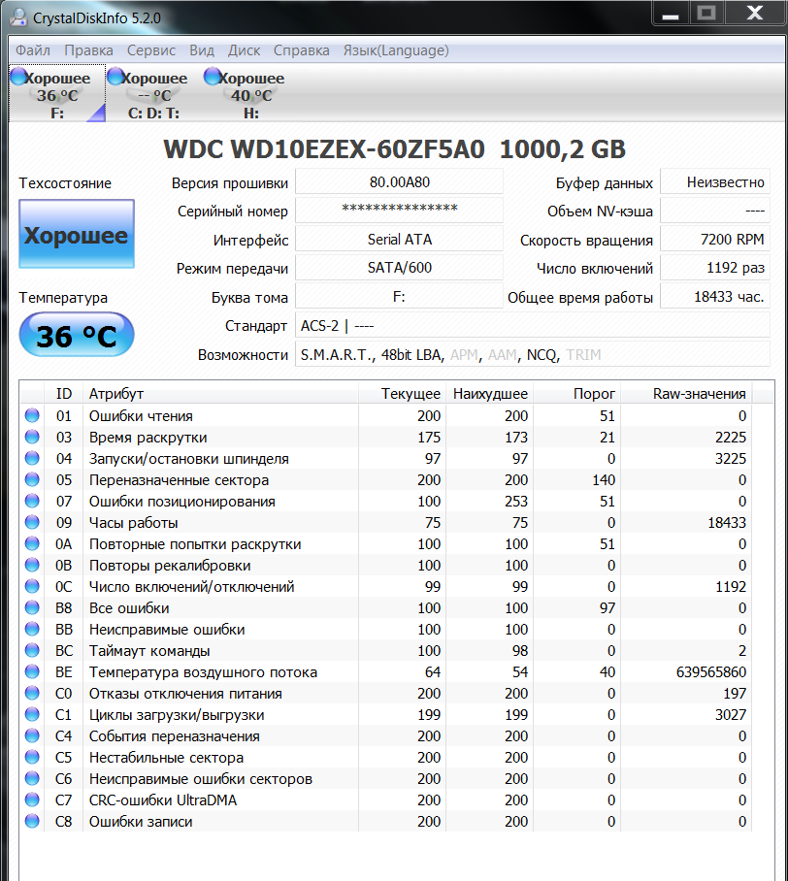
Task: Click status orb for Неисправимые ошибки секторов row
Action: [32, 778]
